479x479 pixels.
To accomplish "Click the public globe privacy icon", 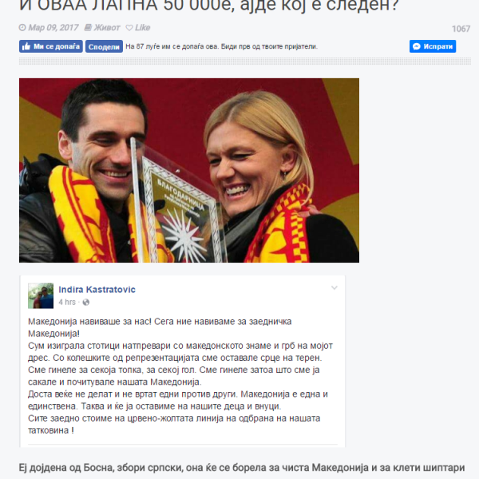I will tap(86, 303).
